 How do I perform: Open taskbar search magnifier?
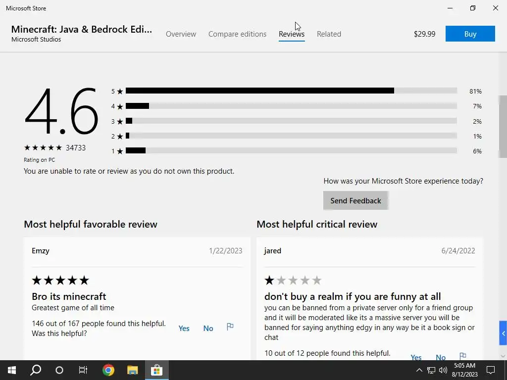pyautogui.click(x=36, y=370)
